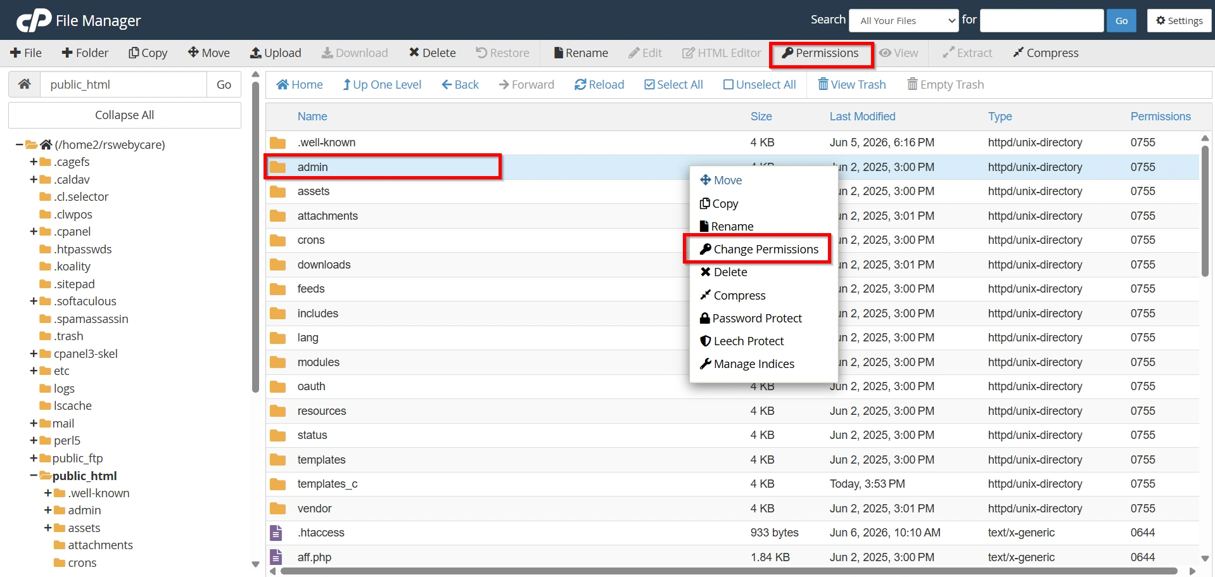The height and width of the screenshot is (577, 1215).
Task: Click the Copy toolbar button
Action: [x=148, y=53]
